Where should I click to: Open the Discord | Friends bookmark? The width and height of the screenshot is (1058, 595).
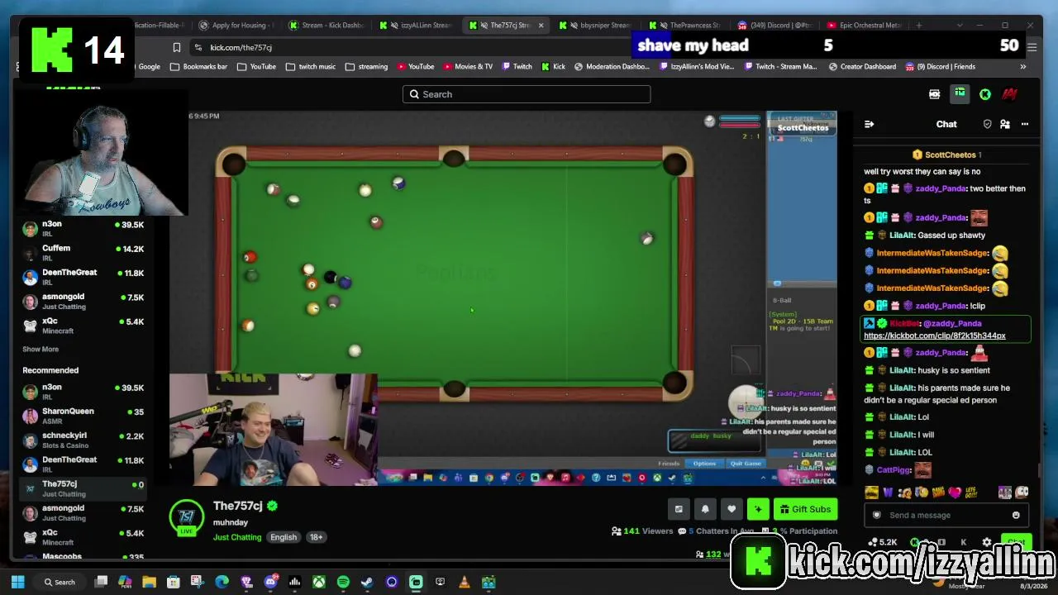coord(940,66)
